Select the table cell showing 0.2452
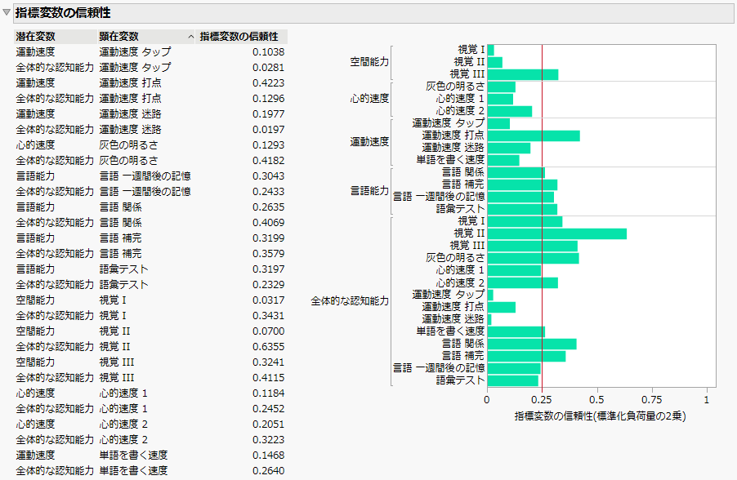The width and height of the screenshot is (737, 480). point(268,409)
